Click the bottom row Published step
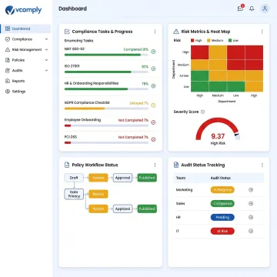 [x=147, y=209]
